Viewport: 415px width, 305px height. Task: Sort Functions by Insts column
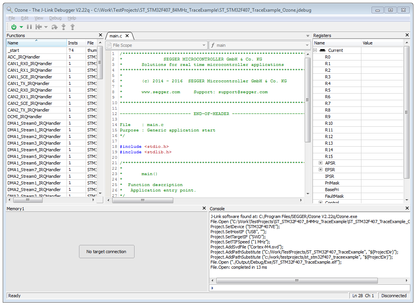(x=77, y=43)
